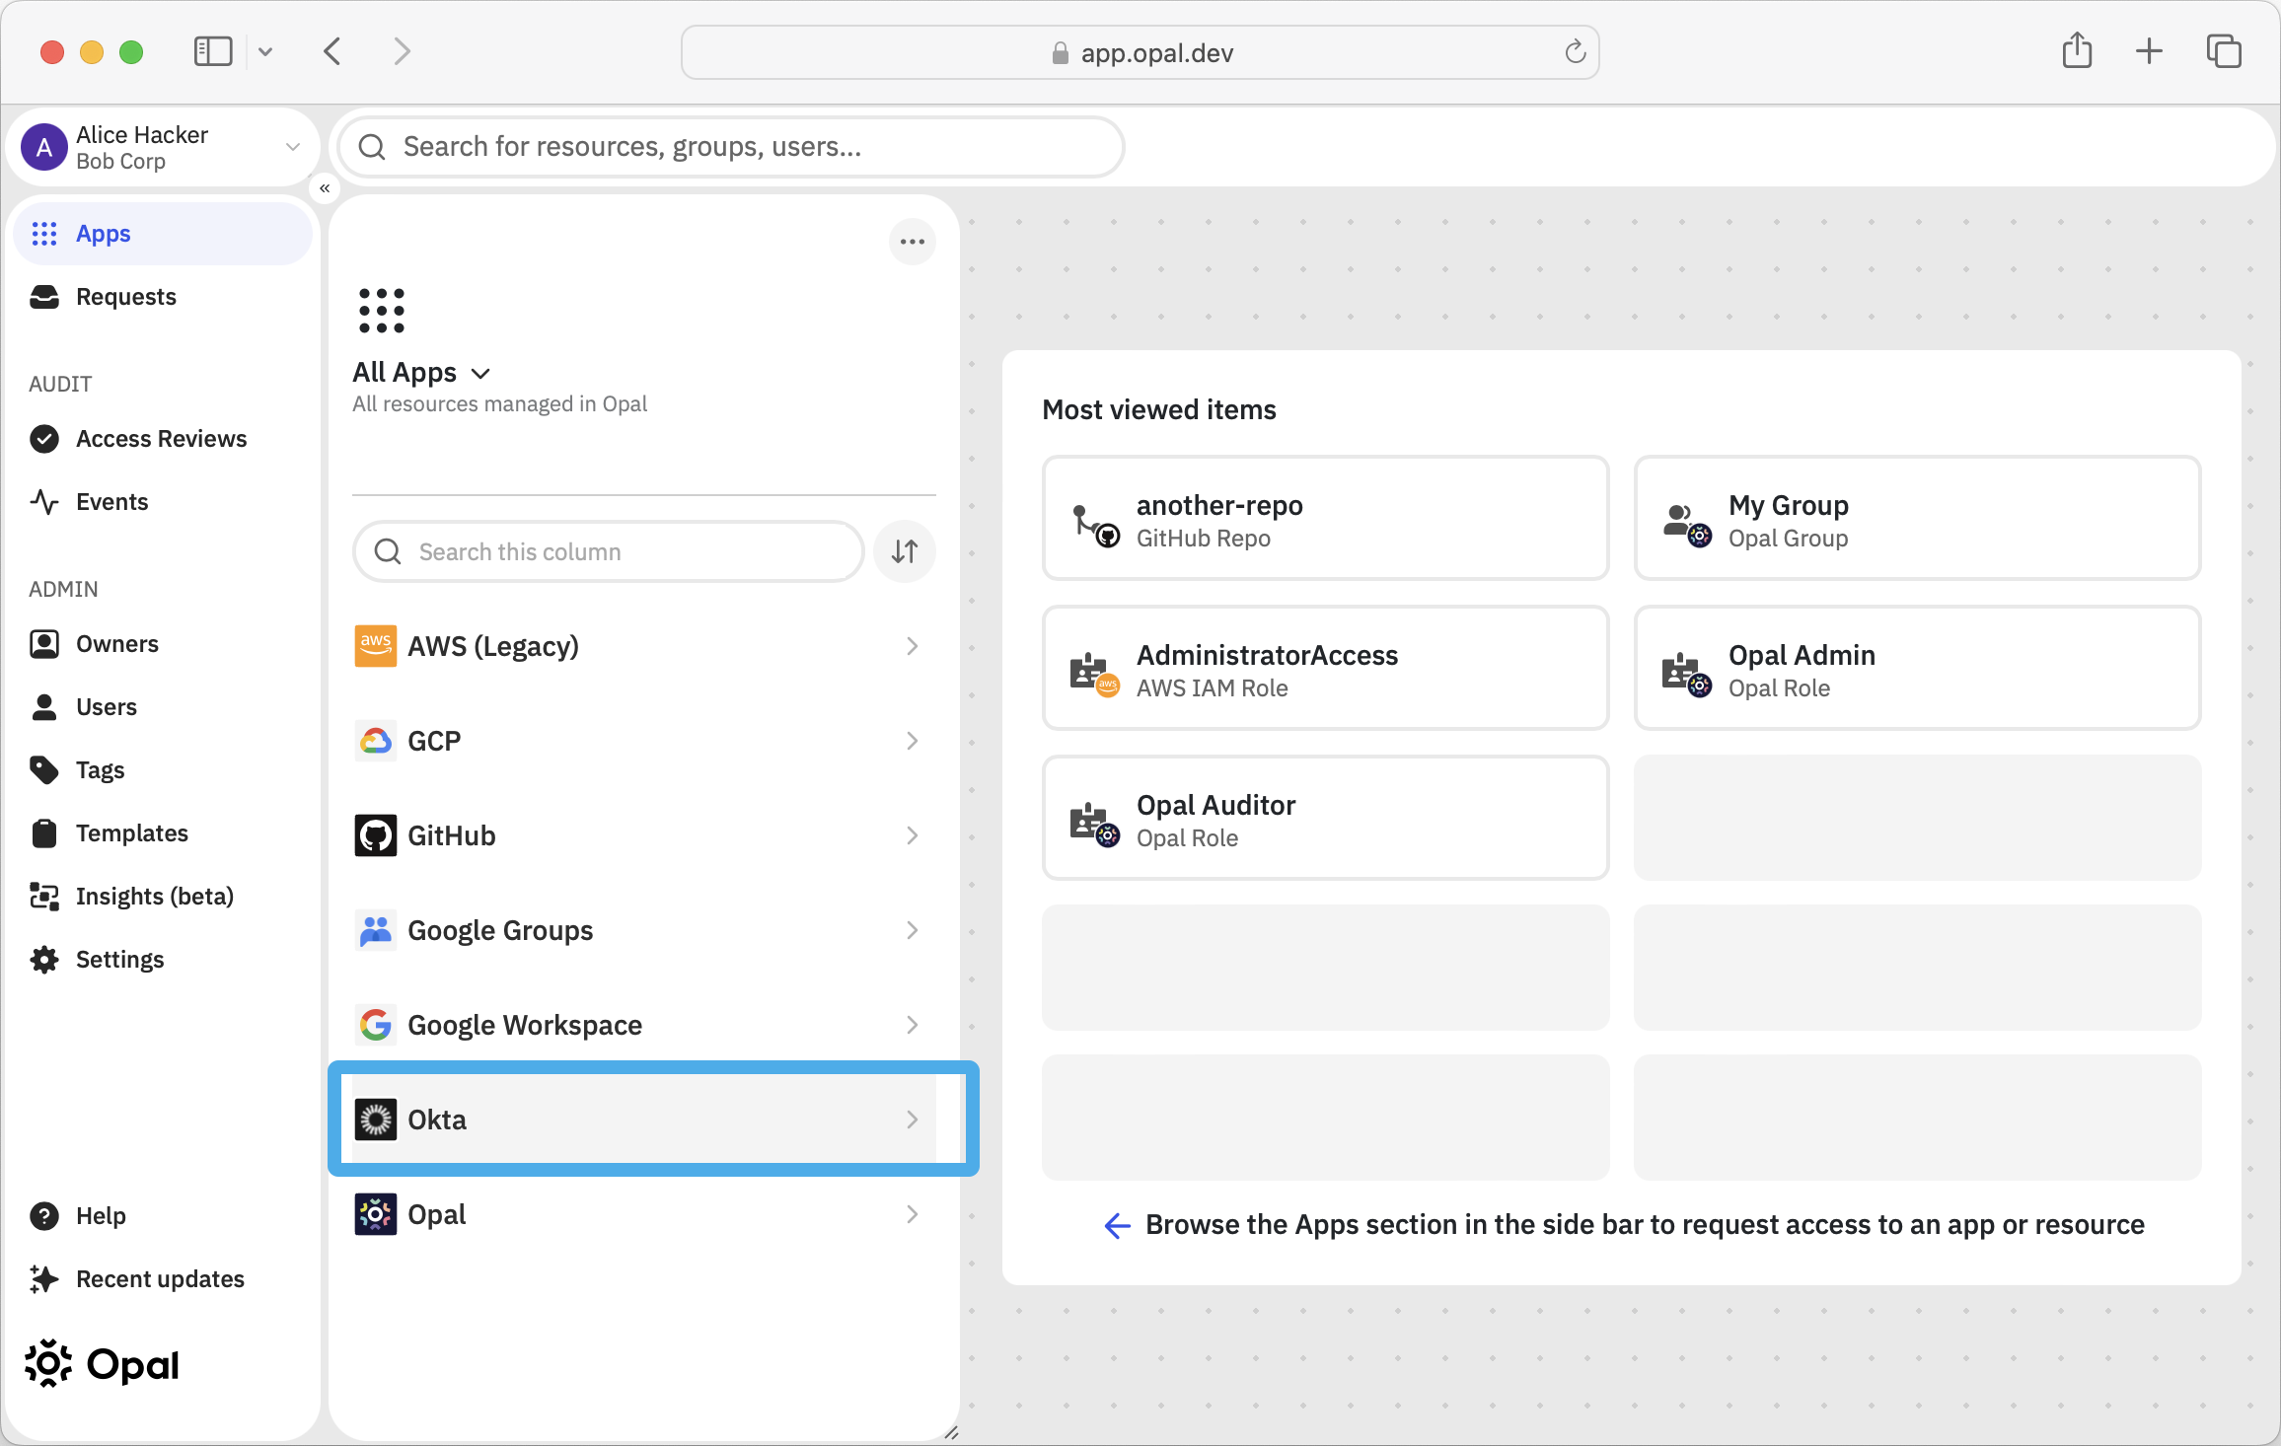Screen dimensions: 2281x1446
Task: Click the Google Workspace G icon
Action: [x=376, y=1025]
